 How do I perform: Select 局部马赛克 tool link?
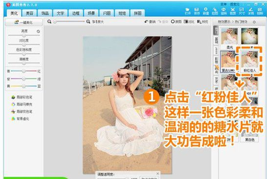(22, 104)
